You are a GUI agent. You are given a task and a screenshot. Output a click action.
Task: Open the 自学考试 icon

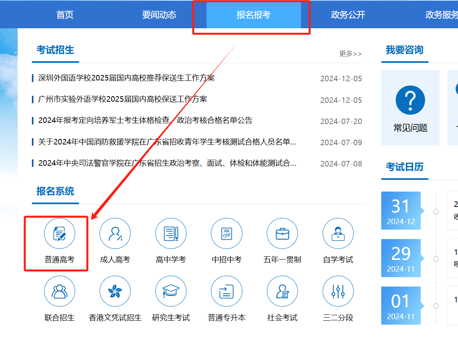tap(338, 234)
